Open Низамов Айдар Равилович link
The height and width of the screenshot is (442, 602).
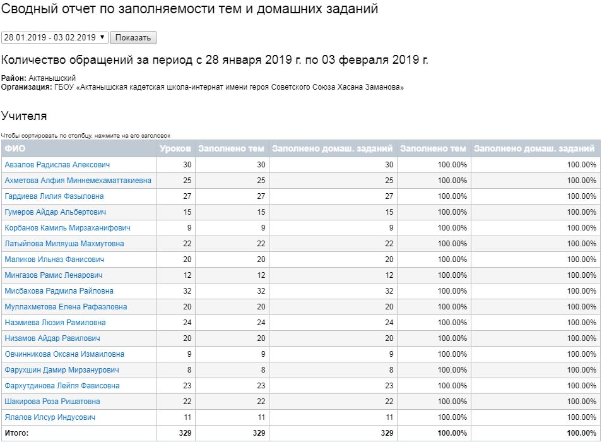[52, 338]
